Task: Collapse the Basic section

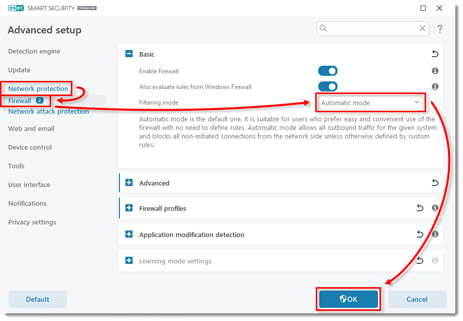Action: (131, 54)
